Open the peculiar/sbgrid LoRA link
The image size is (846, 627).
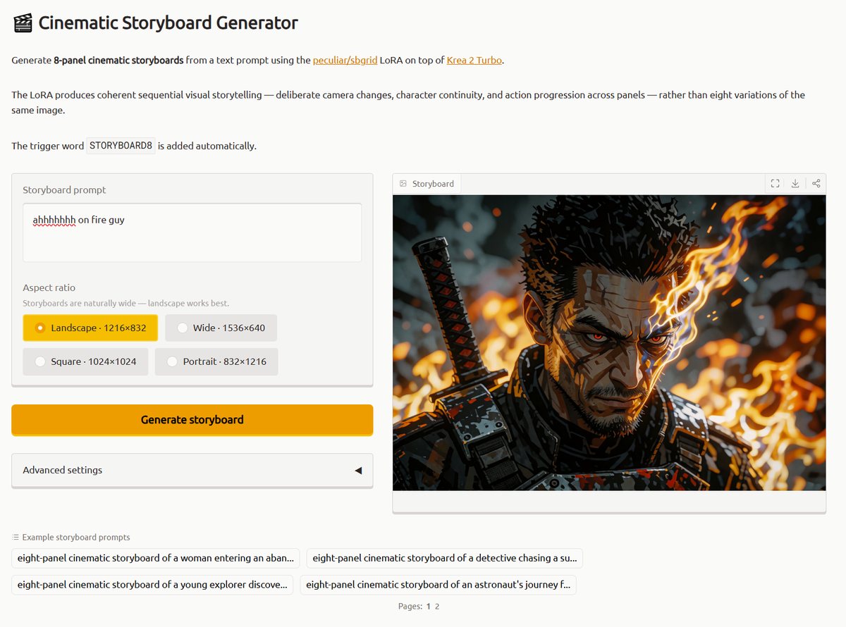point(345,61)
